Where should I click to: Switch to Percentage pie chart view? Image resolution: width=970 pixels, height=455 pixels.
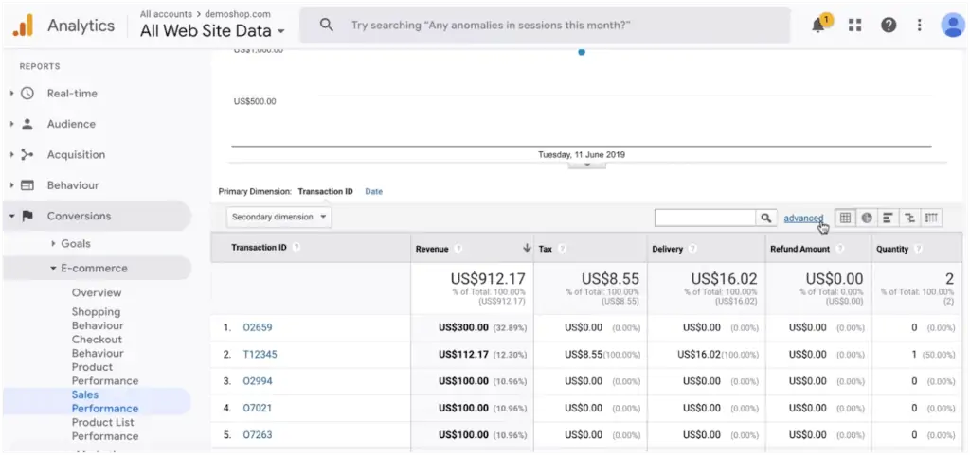pos(867,218)
